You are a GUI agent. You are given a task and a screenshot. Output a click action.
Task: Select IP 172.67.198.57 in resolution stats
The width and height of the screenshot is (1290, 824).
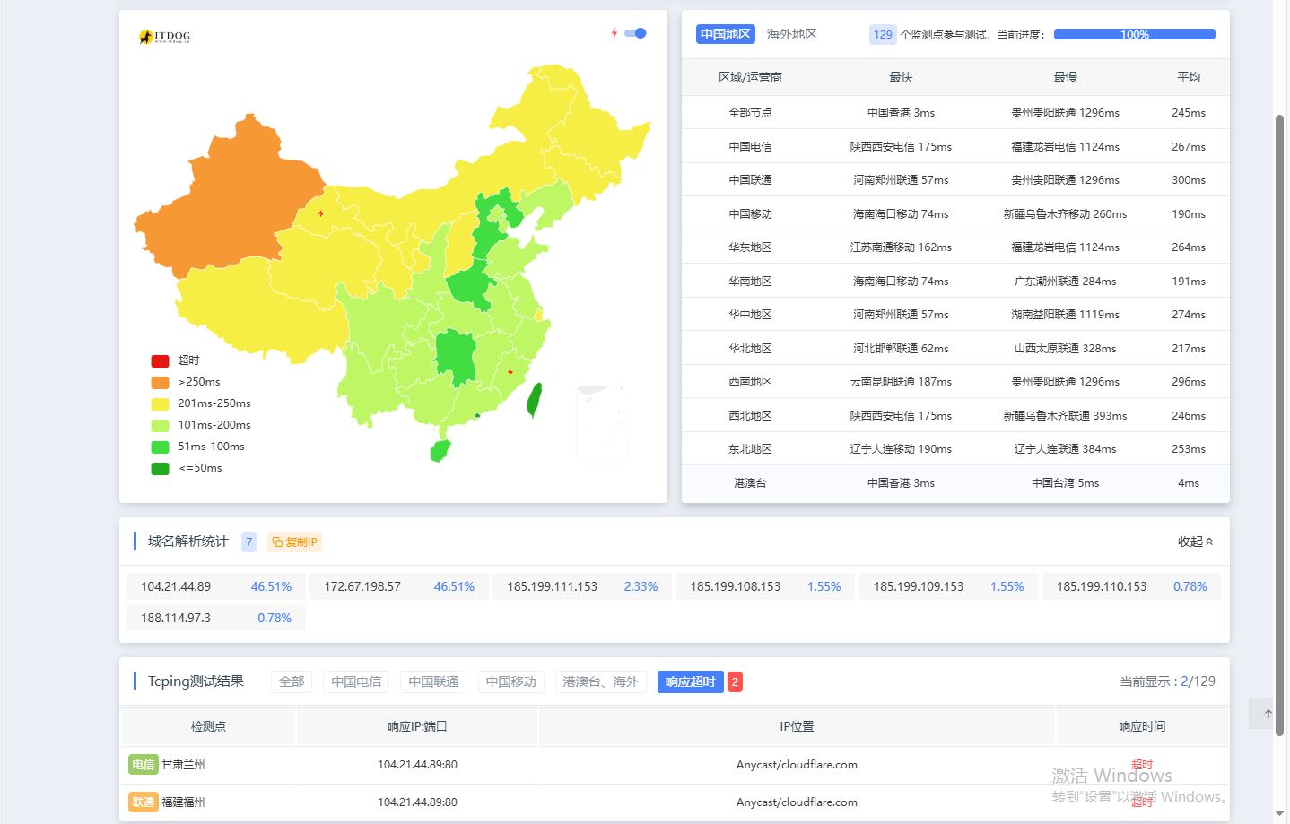399,586
